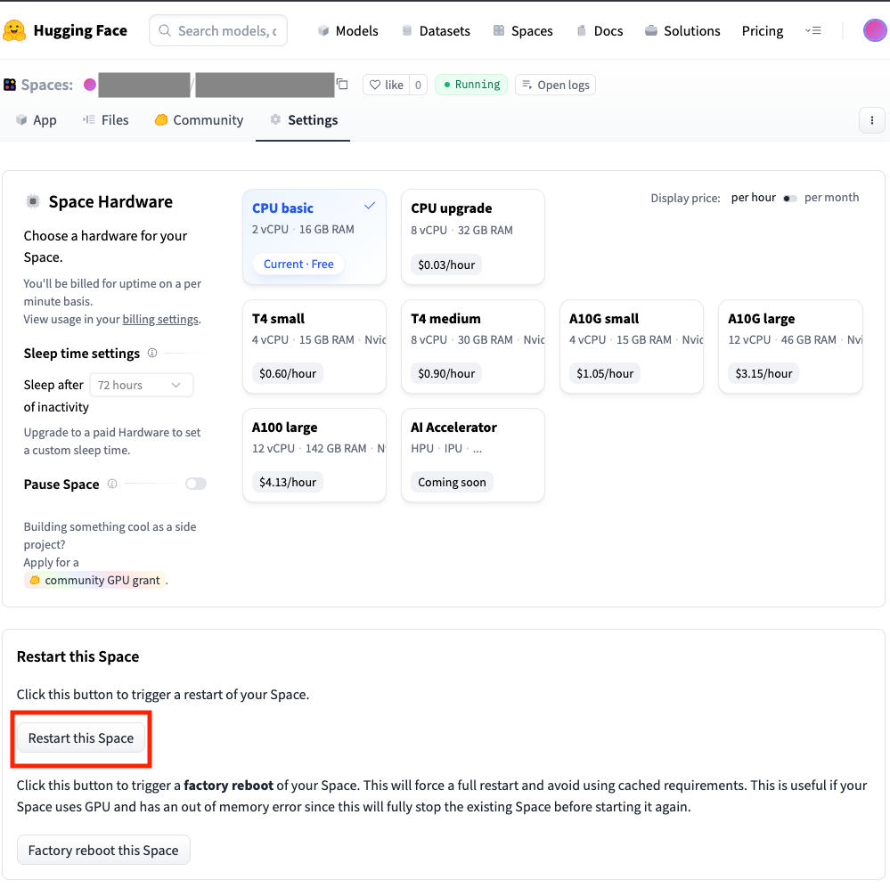
Task: Click Factory reboot this Space button
Action: (x=103, y=850)
